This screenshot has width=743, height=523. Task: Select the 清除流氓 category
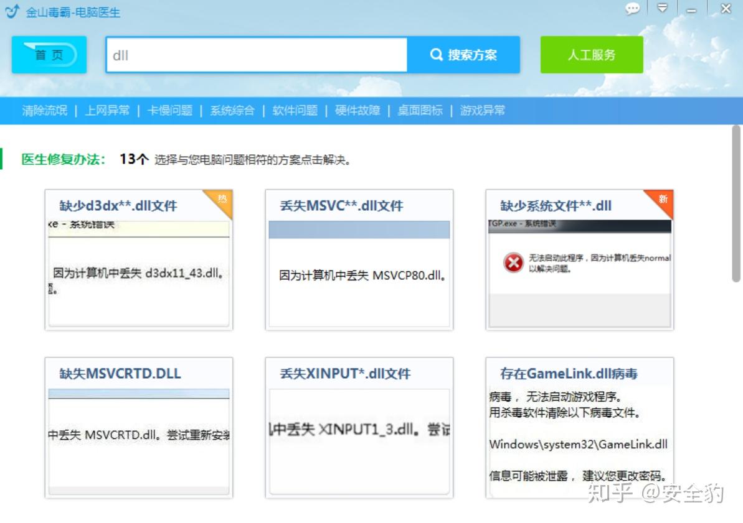point(45,111)
